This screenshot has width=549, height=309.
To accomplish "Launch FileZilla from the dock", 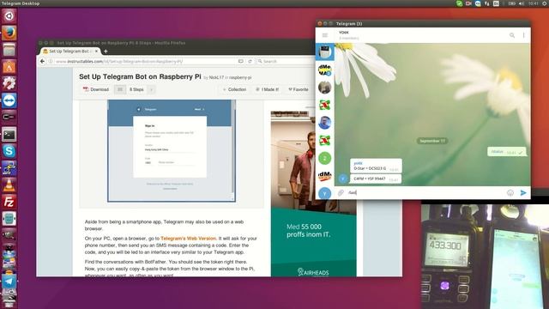I will (x=9, y=203).
